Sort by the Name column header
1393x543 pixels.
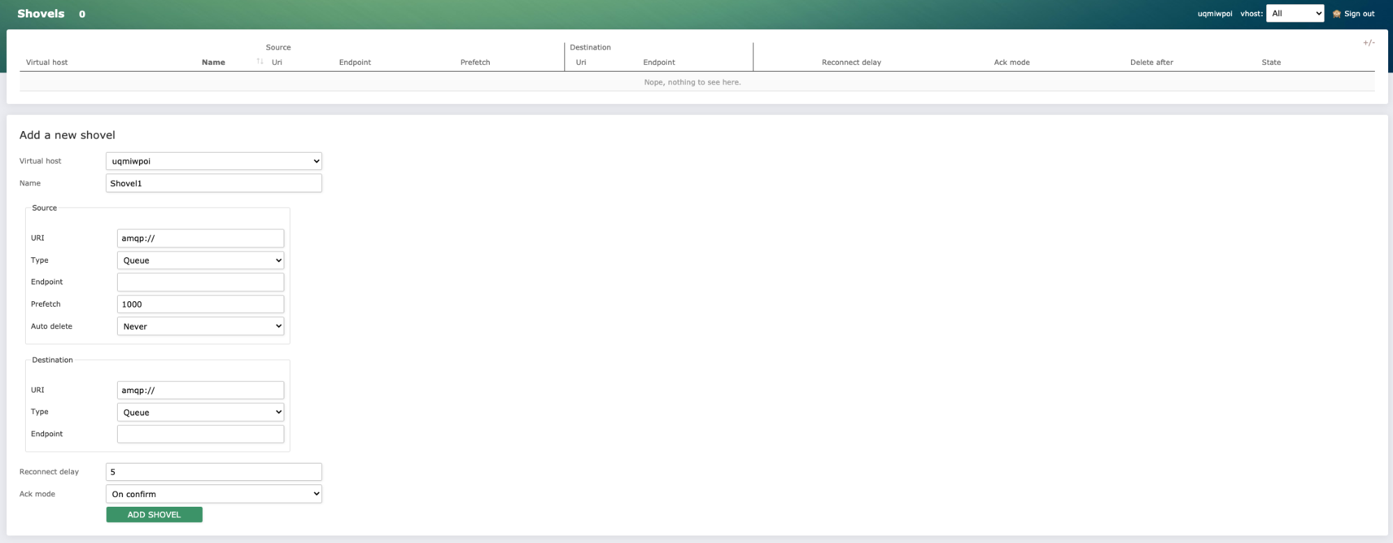click(213, 63)
